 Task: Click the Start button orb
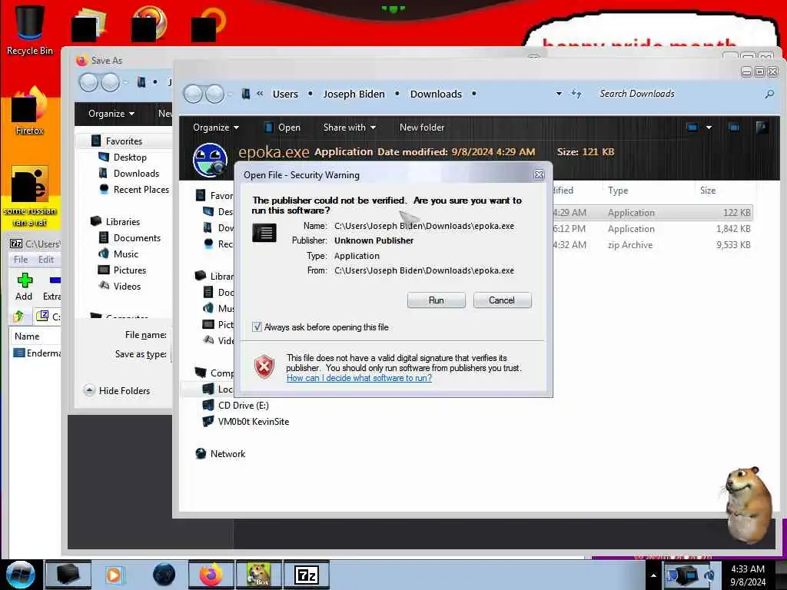[x=20, y=575]
